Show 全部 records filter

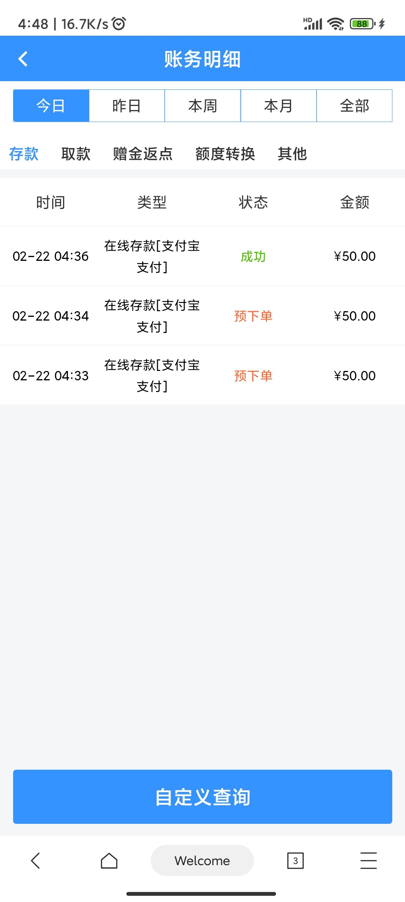[x=354, y=106]
